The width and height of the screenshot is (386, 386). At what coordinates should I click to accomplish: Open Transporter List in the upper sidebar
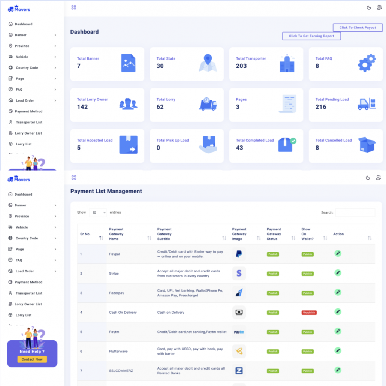point(29,122)
